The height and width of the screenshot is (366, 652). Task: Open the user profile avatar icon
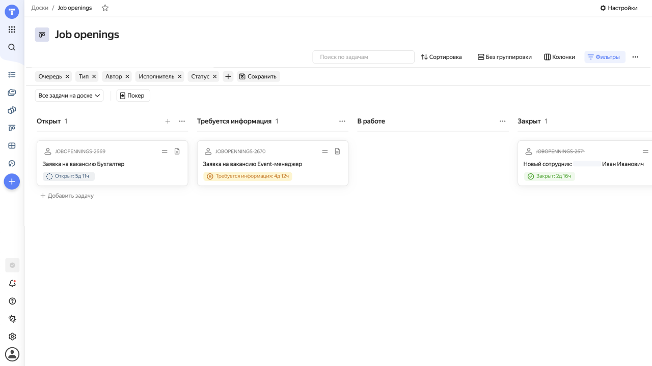tap(12, 354)
